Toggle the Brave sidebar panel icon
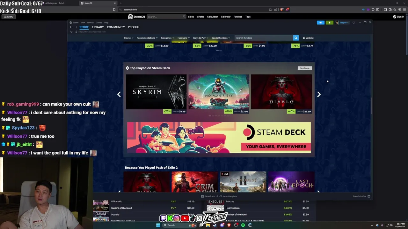This screenshot has width=408, height=229. 385,10
